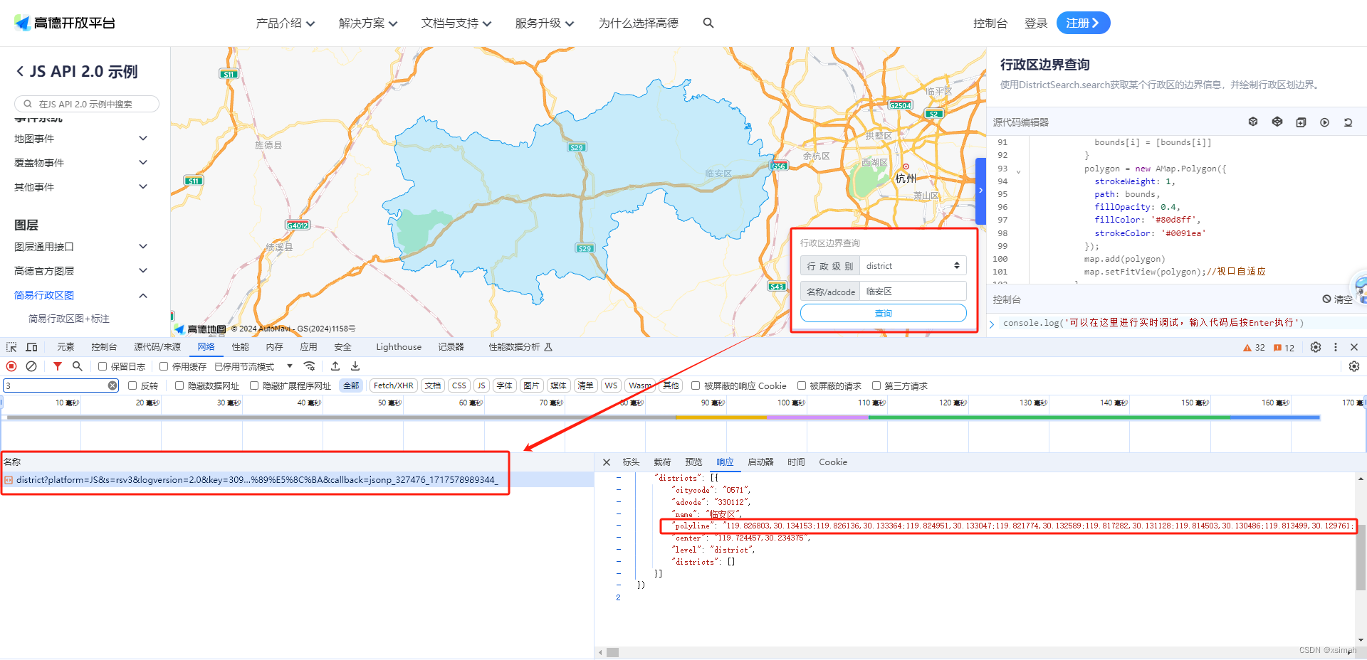This screenshot has width=1367, height=660.
Task: Select the district?platform=JS request row
Action: tap(298, 480)
